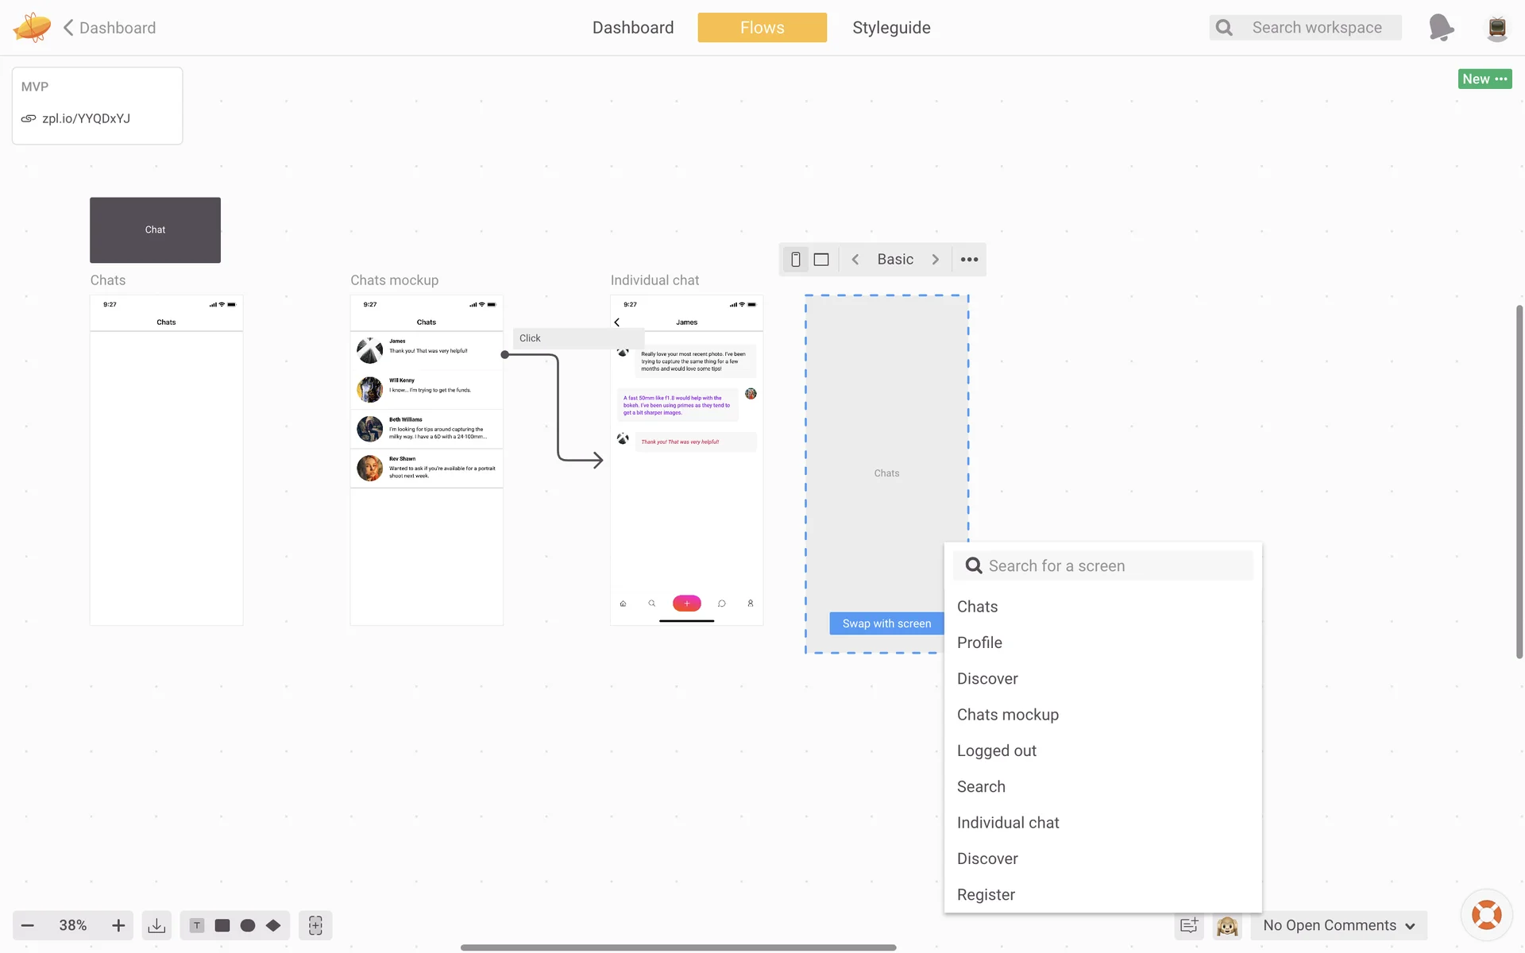Viewport: 1525px width, 953px height.
Task: Open the Styleguide tab
Action: 891,28
